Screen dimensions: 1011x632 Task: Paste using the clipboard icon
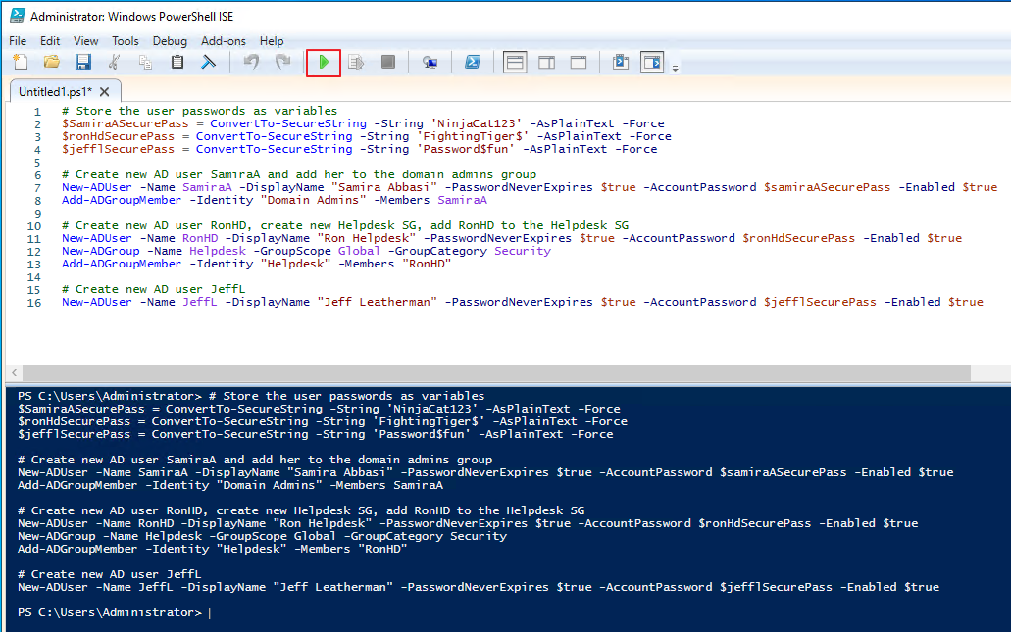point(177,62)
